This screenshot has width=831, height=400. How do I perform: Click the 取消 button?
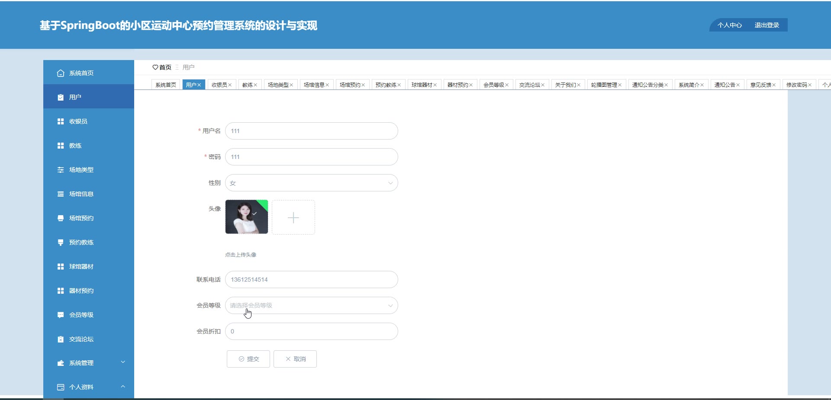tap(295, 359)
